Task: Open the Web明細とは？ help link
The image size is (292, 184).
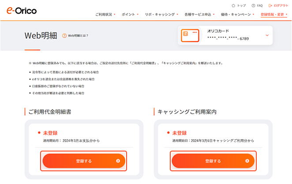Action: point(78,36)
